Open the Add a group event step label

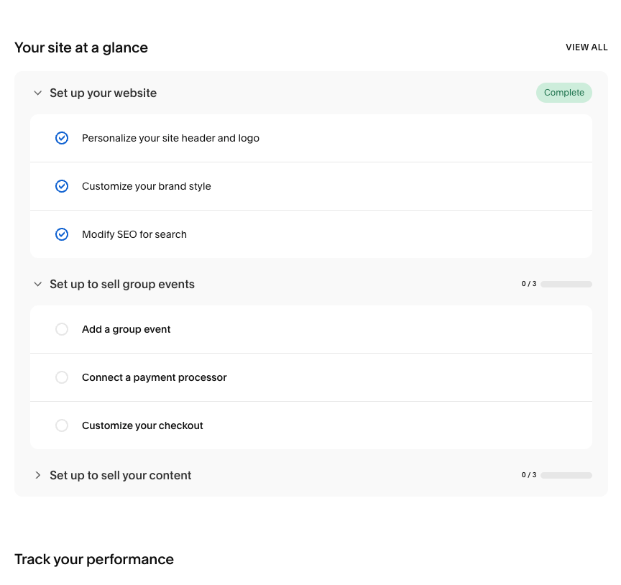click(x=126, y=329)
